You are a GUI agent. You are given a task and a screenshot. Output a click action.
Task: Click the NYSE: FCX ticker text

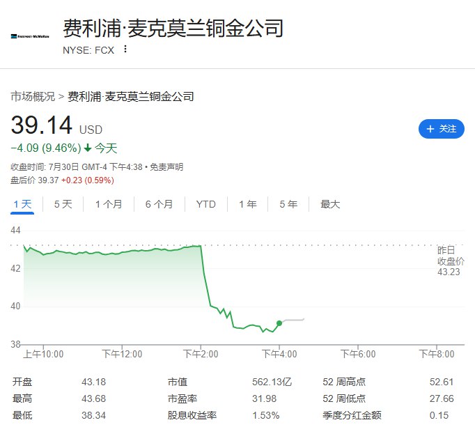pos(88,50)
